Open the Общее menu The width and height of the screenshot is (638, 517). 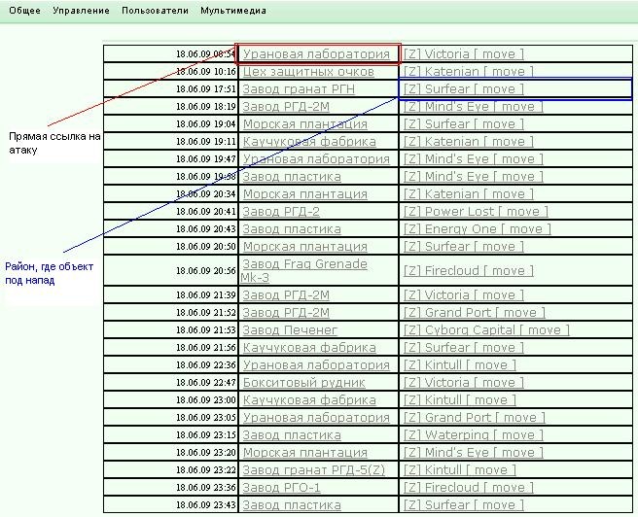coord(24,11)
